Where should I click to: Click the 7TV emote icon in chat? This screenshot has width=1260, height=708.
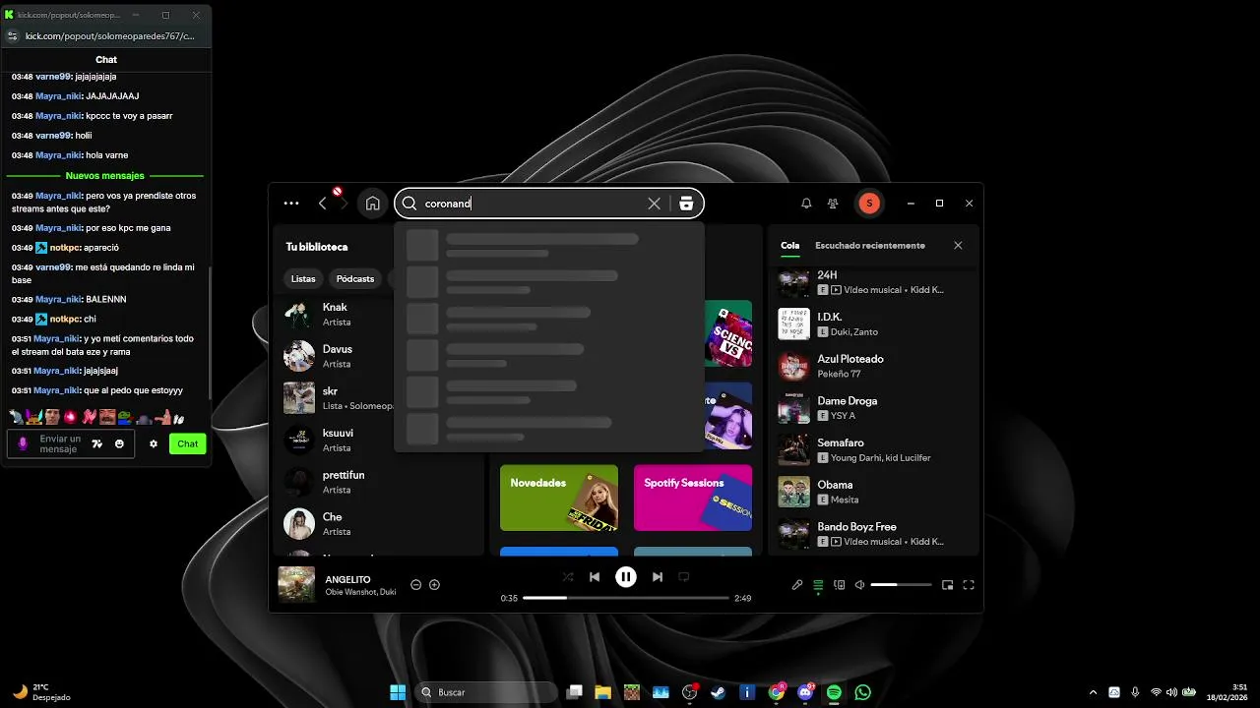[96, 443]
